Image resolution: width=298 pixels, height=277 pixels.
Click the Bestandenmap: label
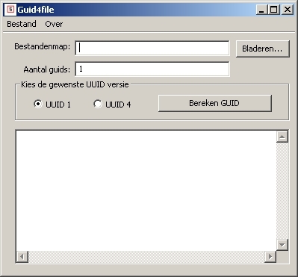tap(43, 46)
